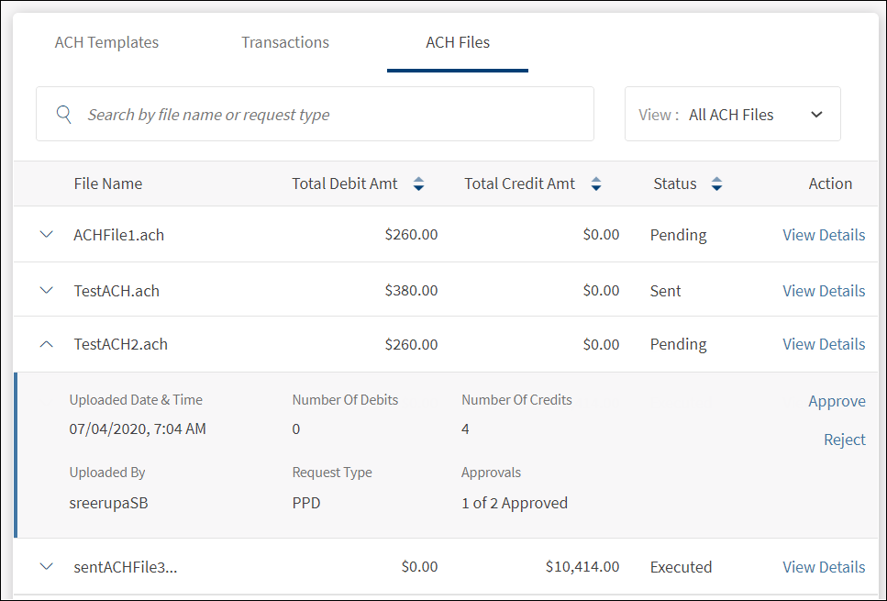Screen dimensions: 887x601
Task: Sort by Total Credit Amt arrows
Action: (595, 184)
